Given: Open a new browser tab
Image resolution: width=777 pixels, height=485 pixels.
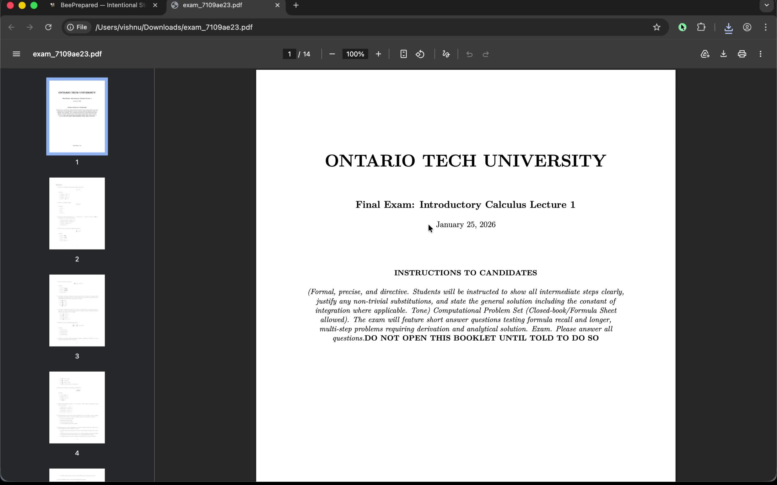Looking at the screenshot, I should pos(296,5).
